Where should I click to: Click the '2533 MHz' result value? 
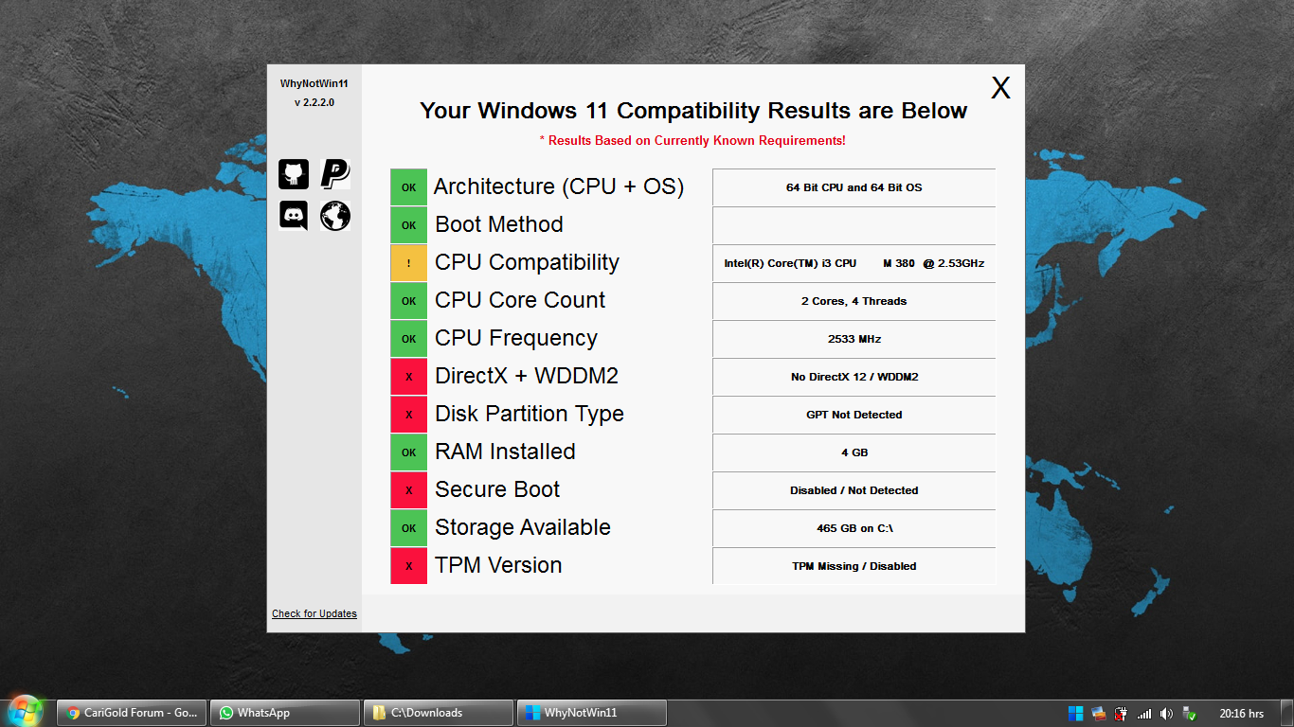point(854,339)
